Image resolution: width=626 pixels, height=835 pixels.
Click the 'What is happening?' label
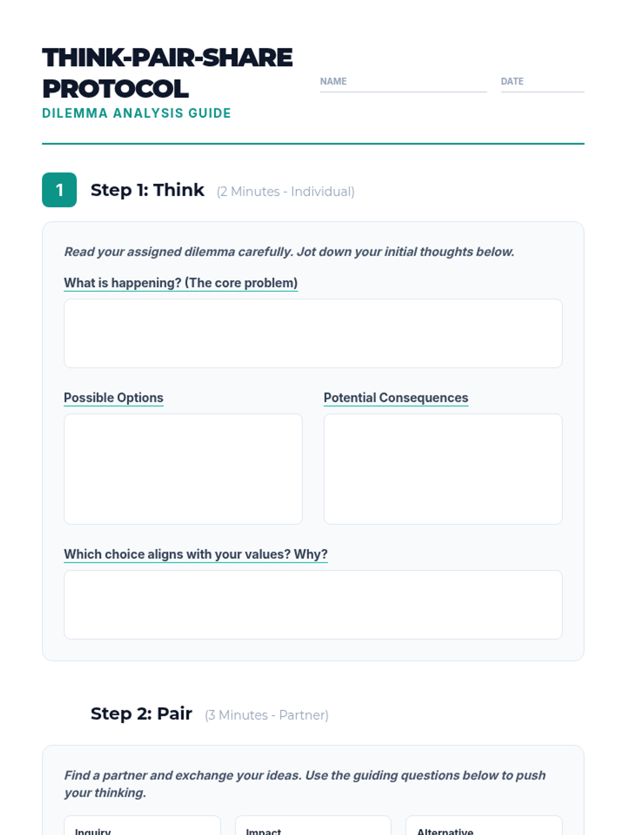click(180, 283)
